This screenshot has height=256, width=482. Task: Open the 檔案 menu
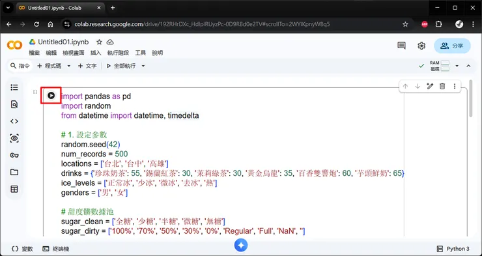(x=34, y=53)
